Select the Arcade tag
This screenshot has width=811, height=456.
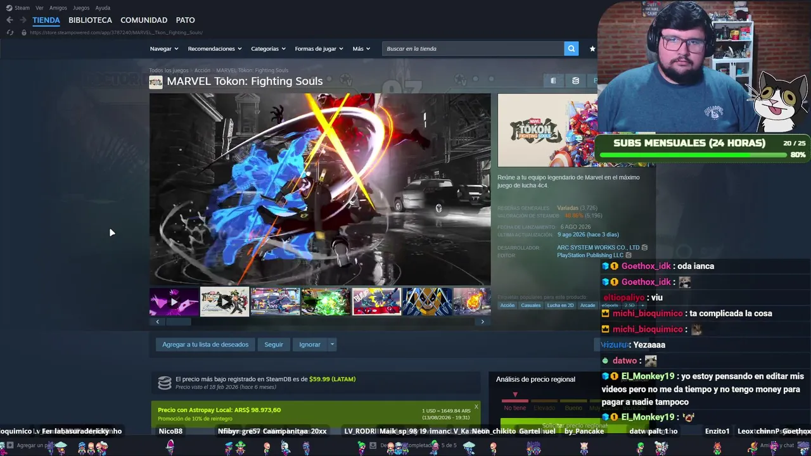(x=588, y=305)
